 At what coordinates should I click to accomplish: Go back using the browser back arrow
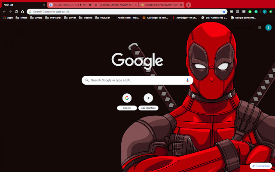tap(4, 12)
